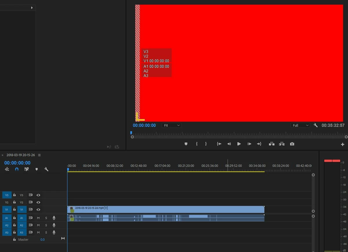Add marker in Program Monitor
The height and width of the screenshot is (252, 348).
186,144
